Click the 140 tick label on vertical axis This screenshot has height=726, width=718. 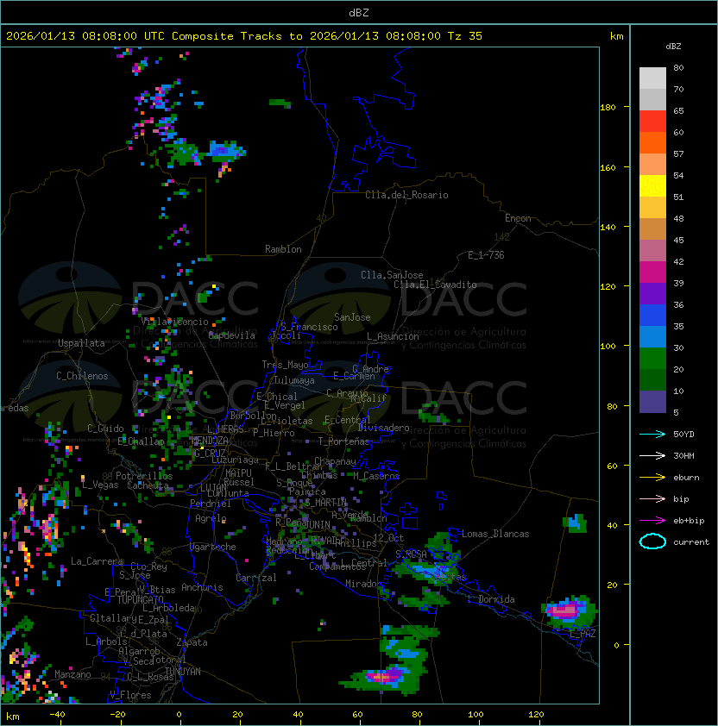click(x=608, y=227)
